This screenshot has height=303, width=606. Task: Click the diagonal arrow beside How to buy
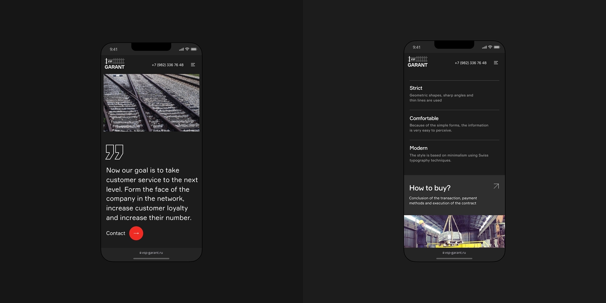point(496,186)
